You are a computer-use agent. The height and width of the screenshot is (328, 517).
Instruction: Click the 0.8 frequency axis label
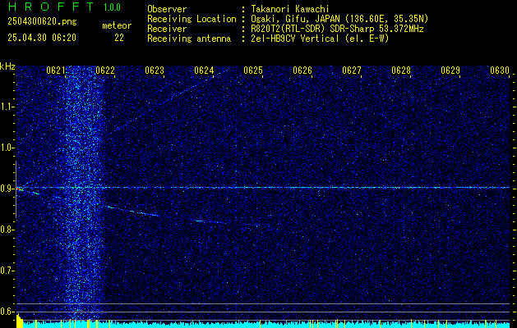pos(7,230)
